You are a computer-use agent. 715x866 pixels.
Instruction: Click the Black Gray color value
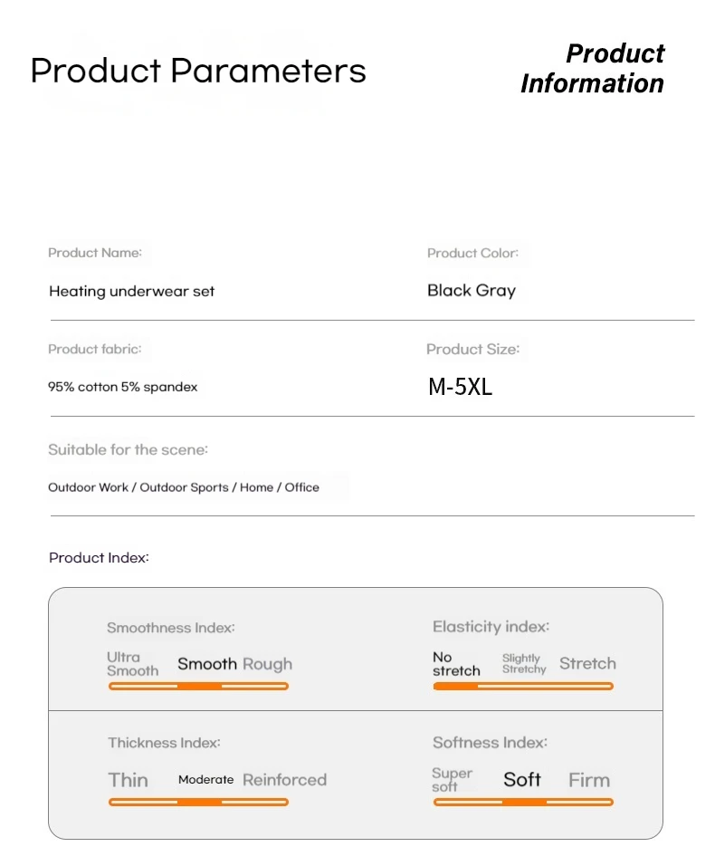(x=472, y=291)
